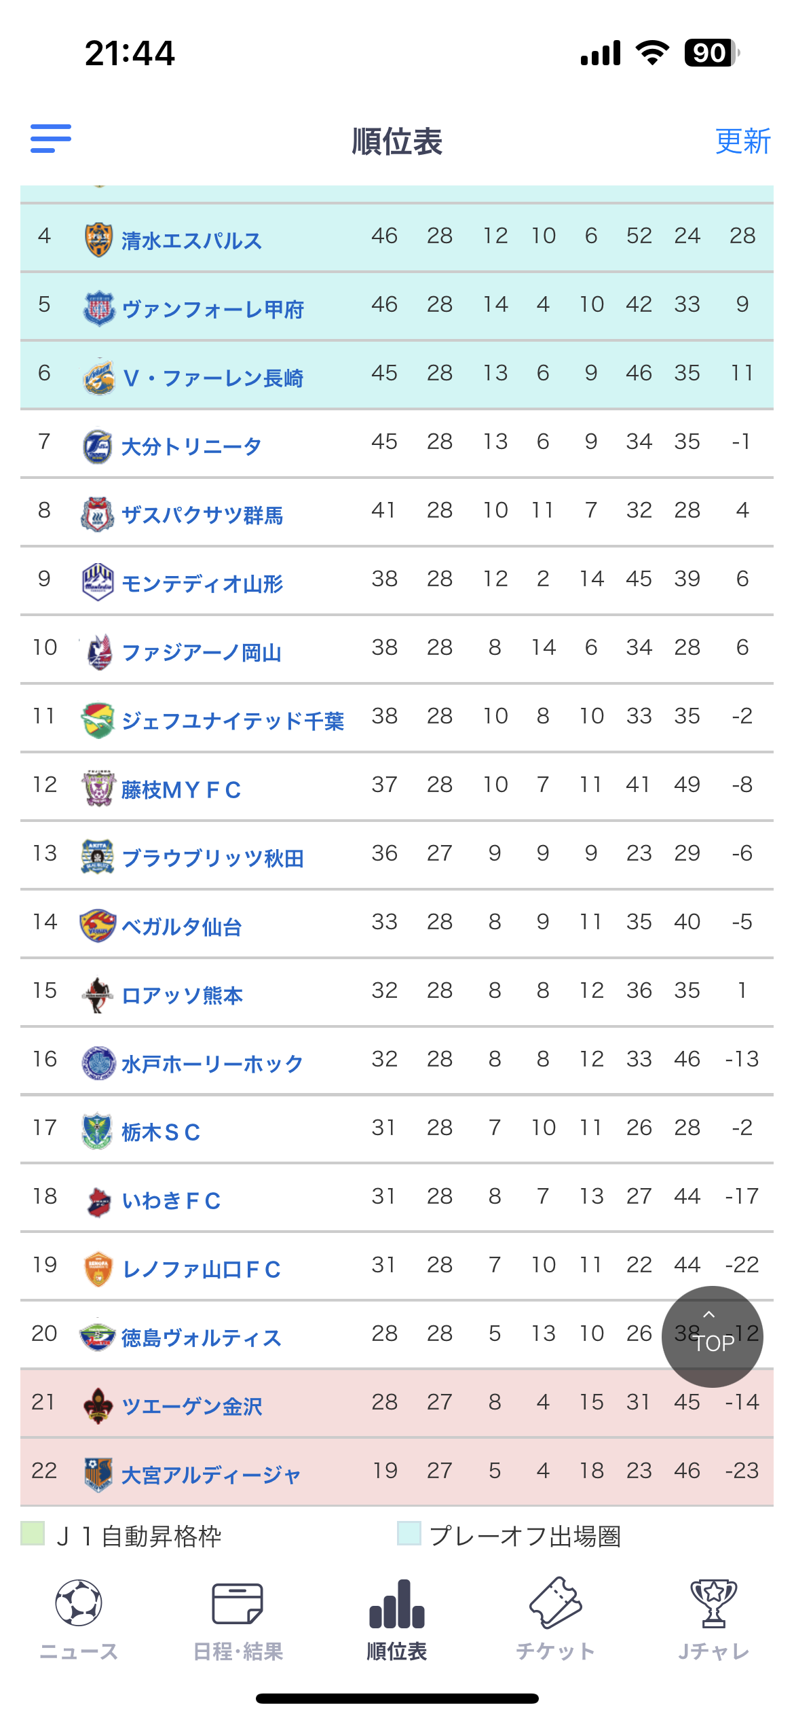Open the チケット ticket tab
Screen dimensions: 794x1720
pyautogui.click(x=556, y=1620)
